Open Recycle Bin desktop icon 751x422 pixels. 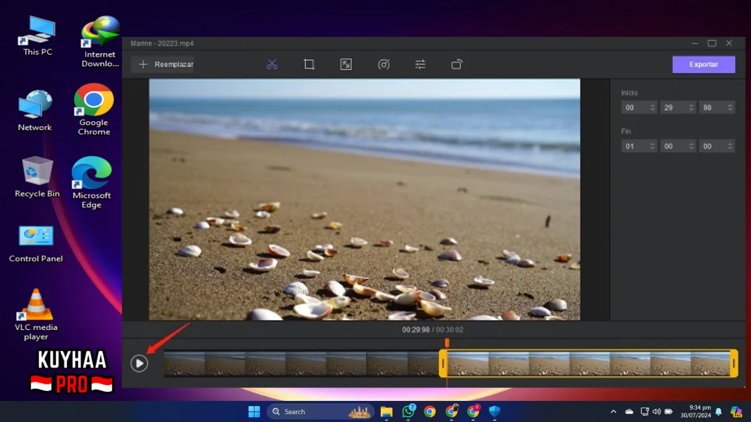[38, 176]
